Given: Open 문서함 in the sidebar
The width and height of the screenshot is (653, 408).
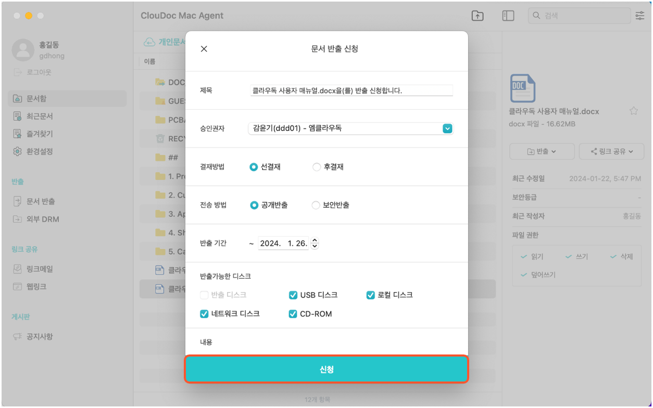Looking at the screenshot, I should coord(67,99).
